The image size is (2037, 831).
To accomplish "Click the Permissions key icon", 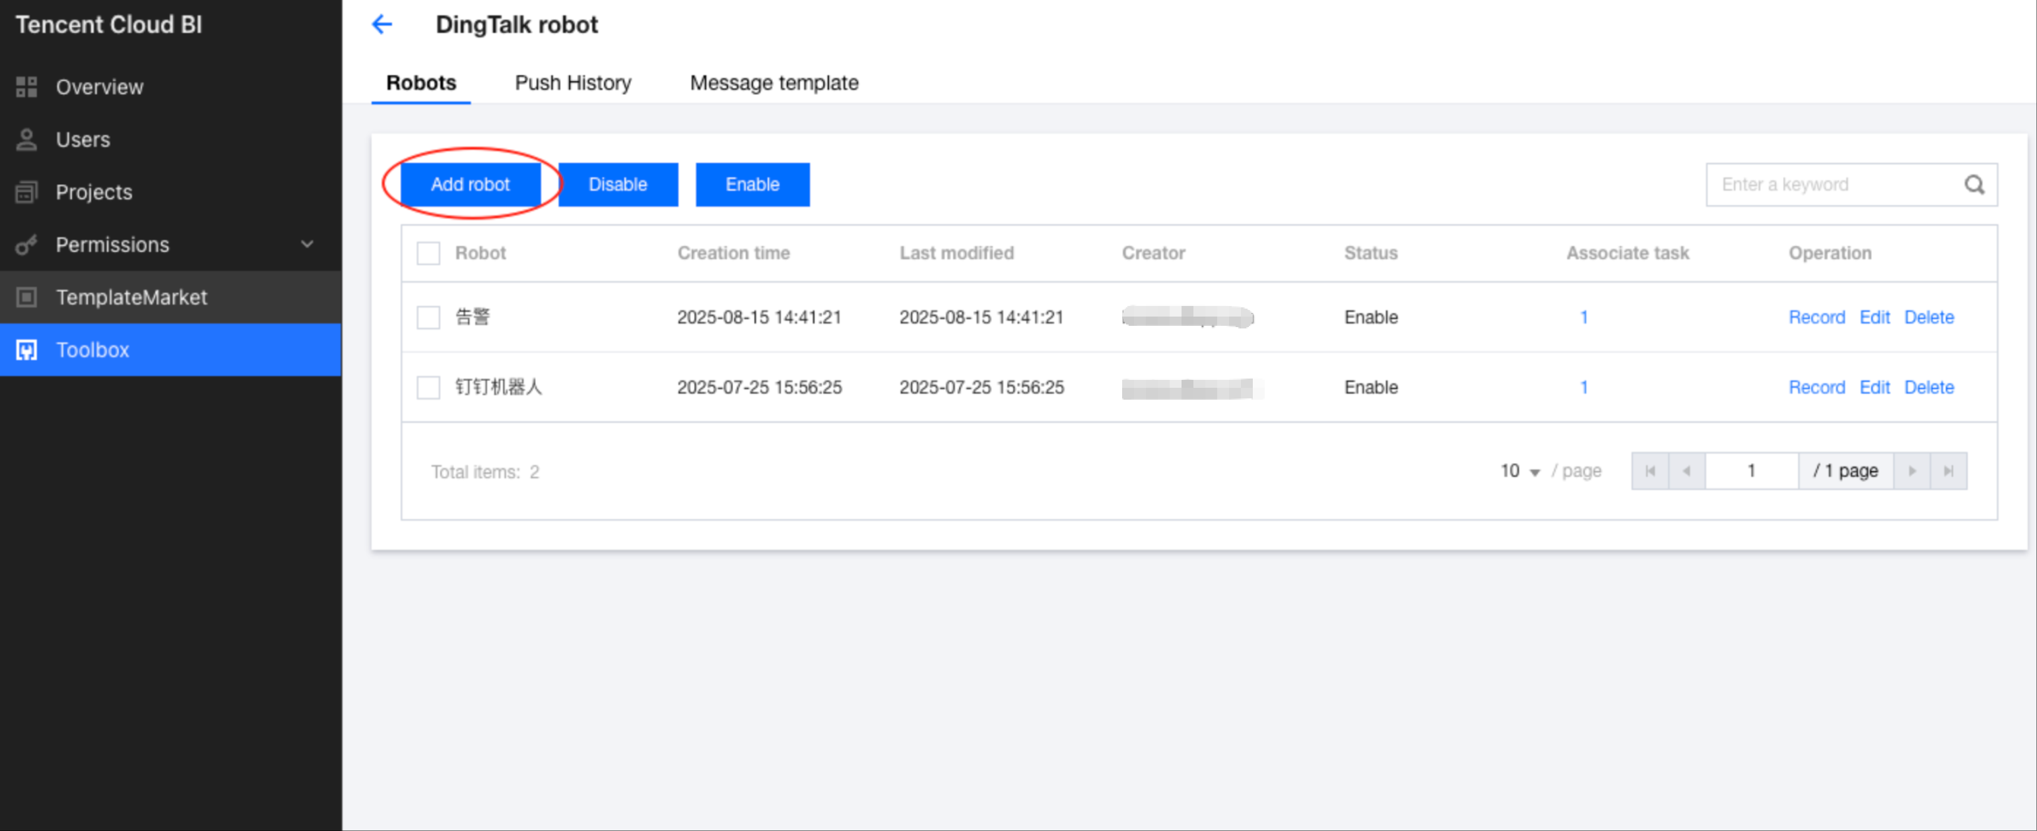I will pos(27,245).
